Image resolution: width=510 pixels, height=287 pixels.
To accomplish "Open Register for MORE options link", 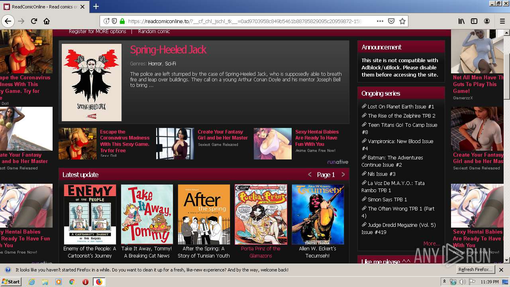I will point(98,31).
